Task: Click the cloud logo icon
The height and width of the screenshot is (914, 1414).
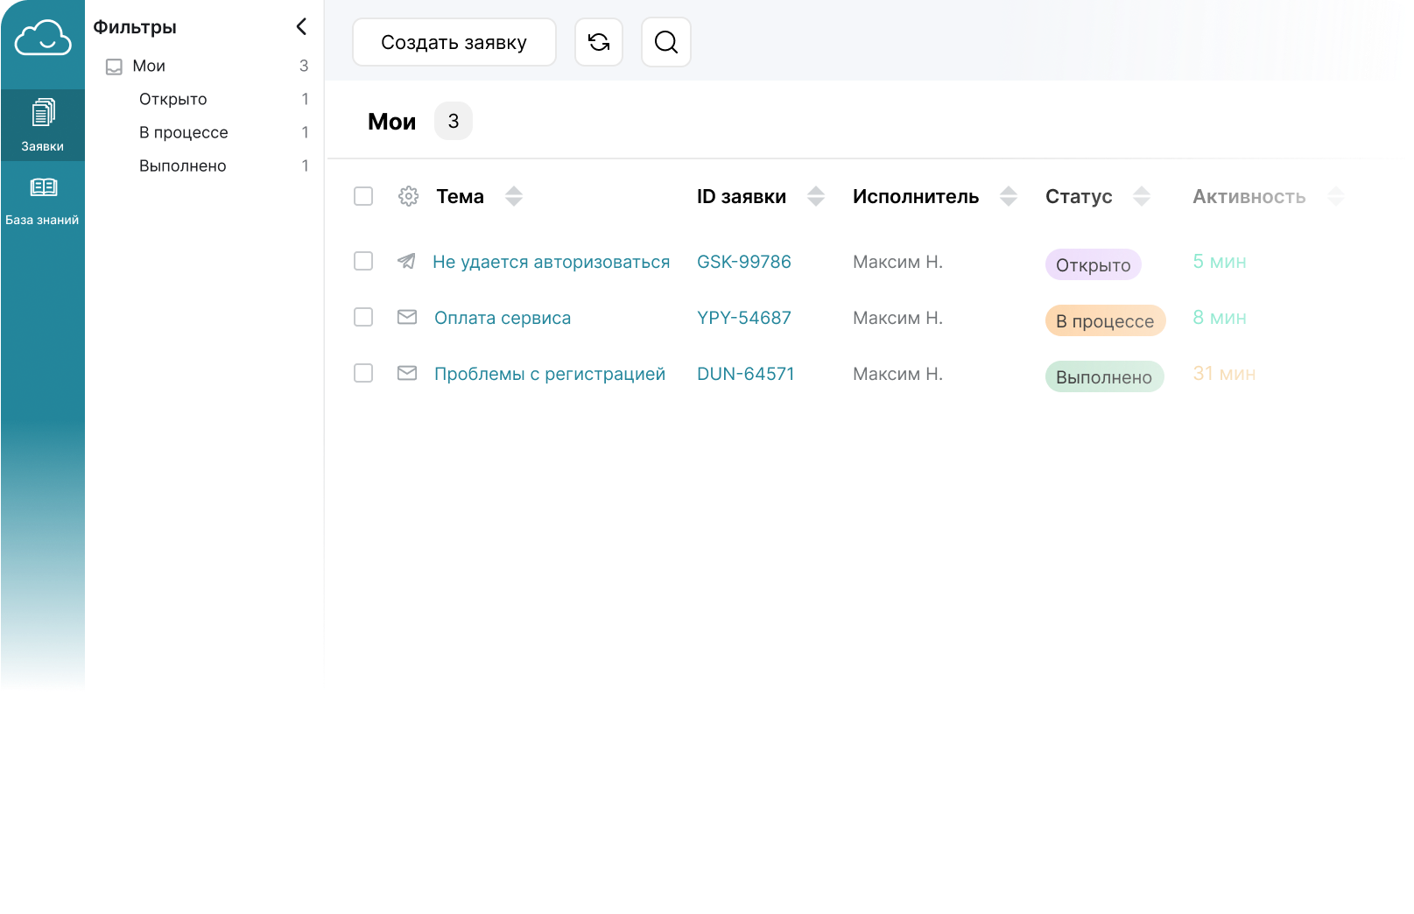Action: (x=43, y=39)
